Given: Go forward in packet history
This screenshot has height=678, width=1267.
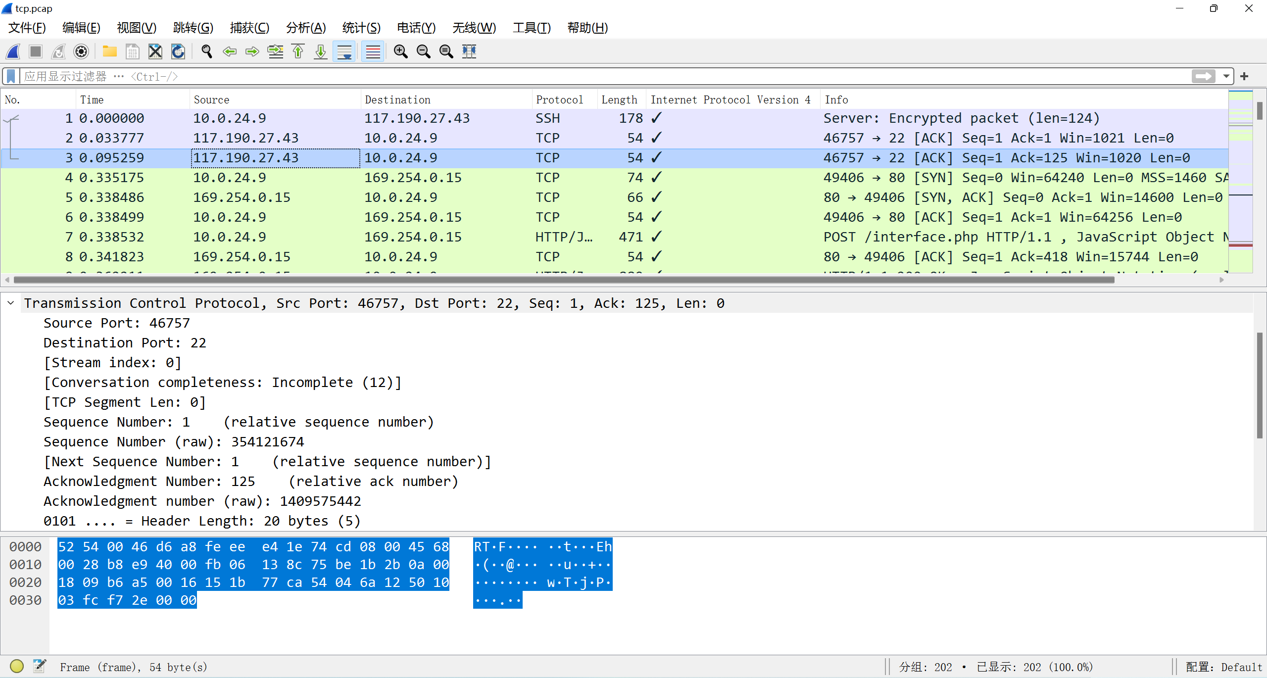Looking at the screenshot, I should coord(252,51).
